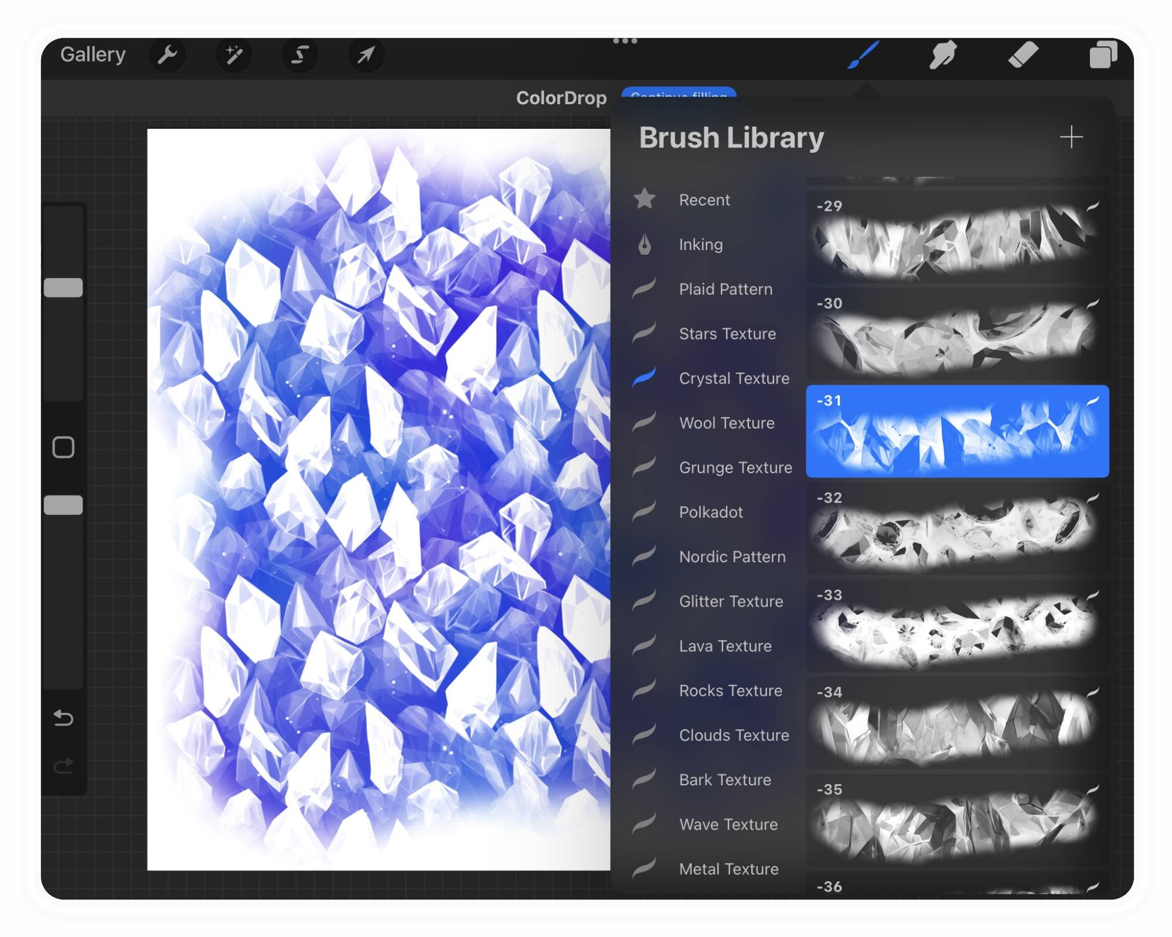
Task: Tap the square modify button on sidebar
Action: pyautogui.click(x=63, y=447)
